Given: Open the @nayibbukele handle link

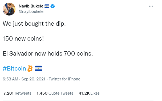Looking at the screenshot, I should 31,11.
